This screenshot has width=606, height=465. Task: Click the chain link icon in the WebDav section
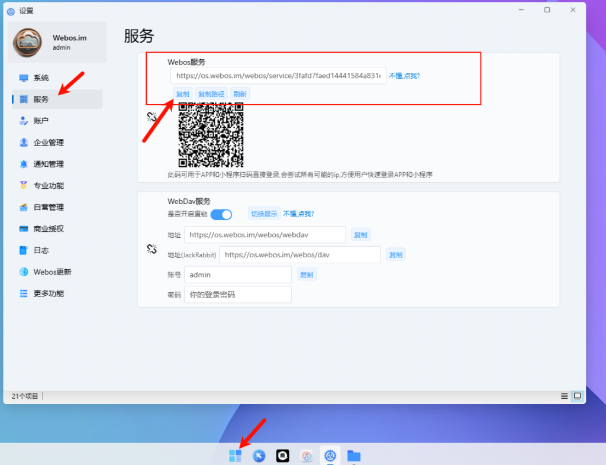tap(150, 249)
